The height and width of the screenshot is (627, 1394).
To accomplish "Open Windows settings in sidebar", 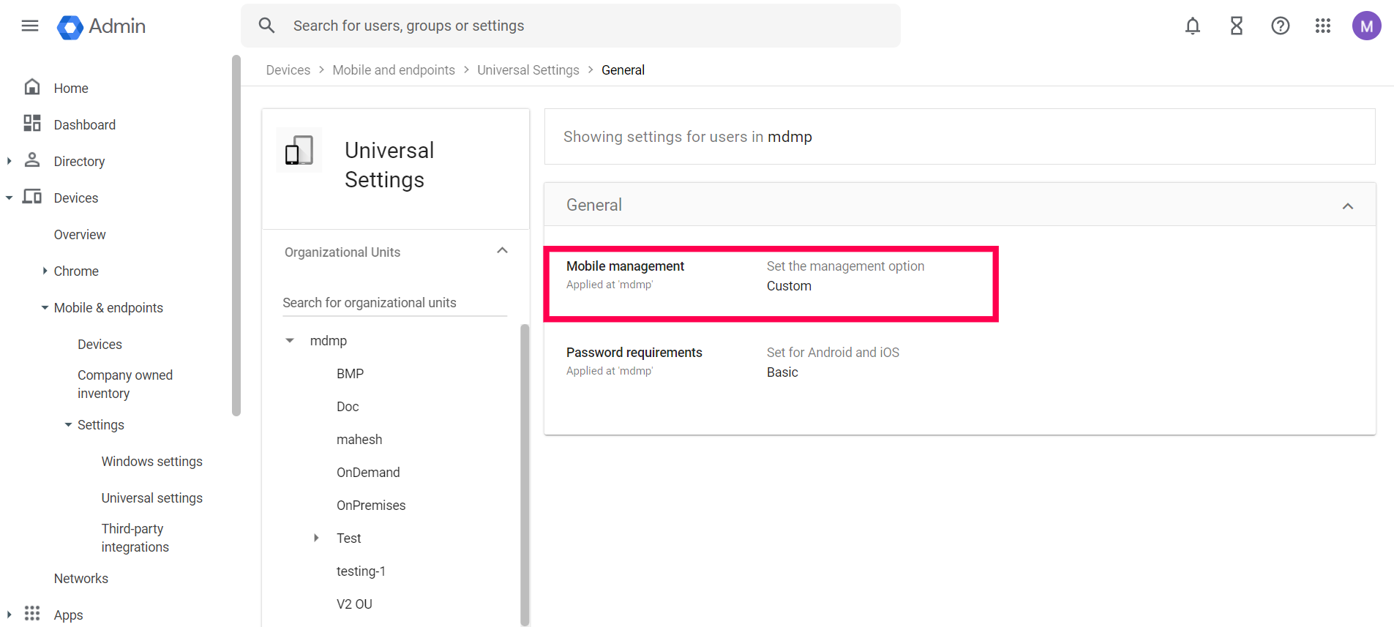I will coord(151,462).
